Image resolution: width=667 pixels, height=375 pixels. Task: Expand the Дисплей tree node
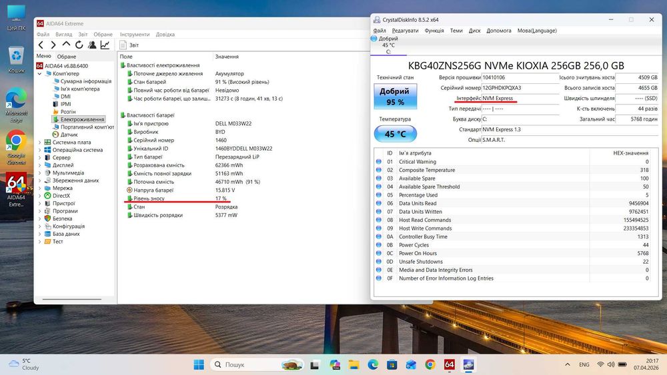(39, 165)
